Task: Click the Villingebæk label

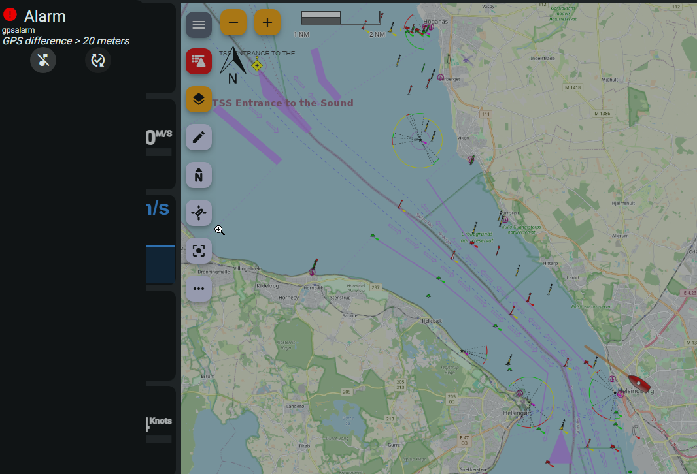Action: (x=246, y=268)
